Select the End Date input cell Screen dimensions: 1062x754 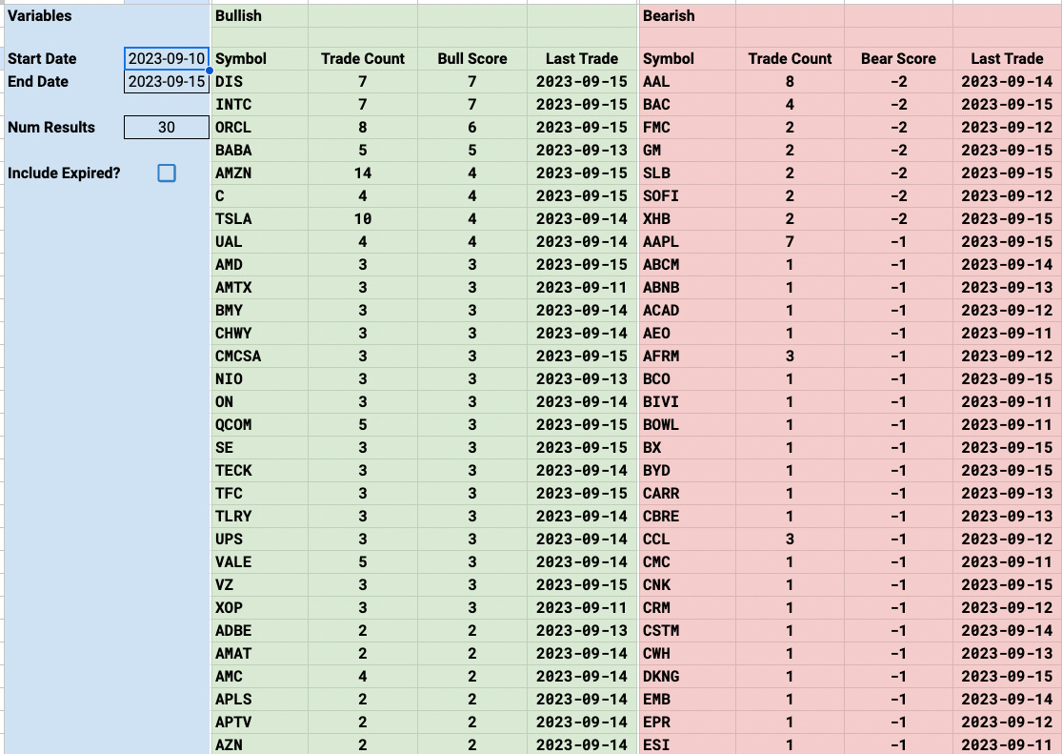167,81
